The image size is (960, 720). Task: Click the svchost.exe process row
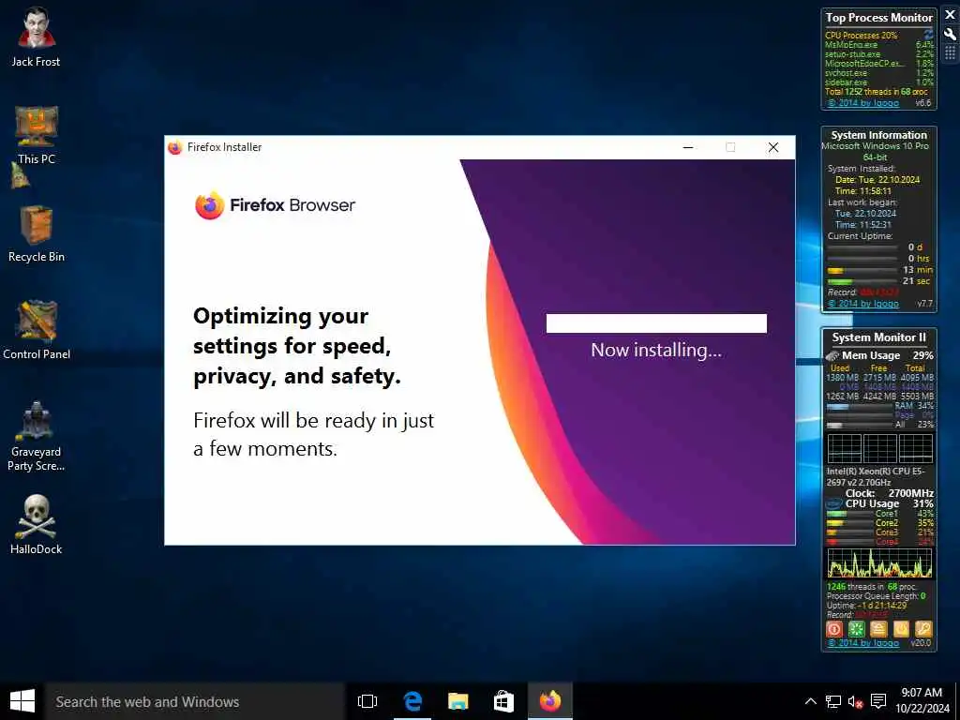point(879,73)
